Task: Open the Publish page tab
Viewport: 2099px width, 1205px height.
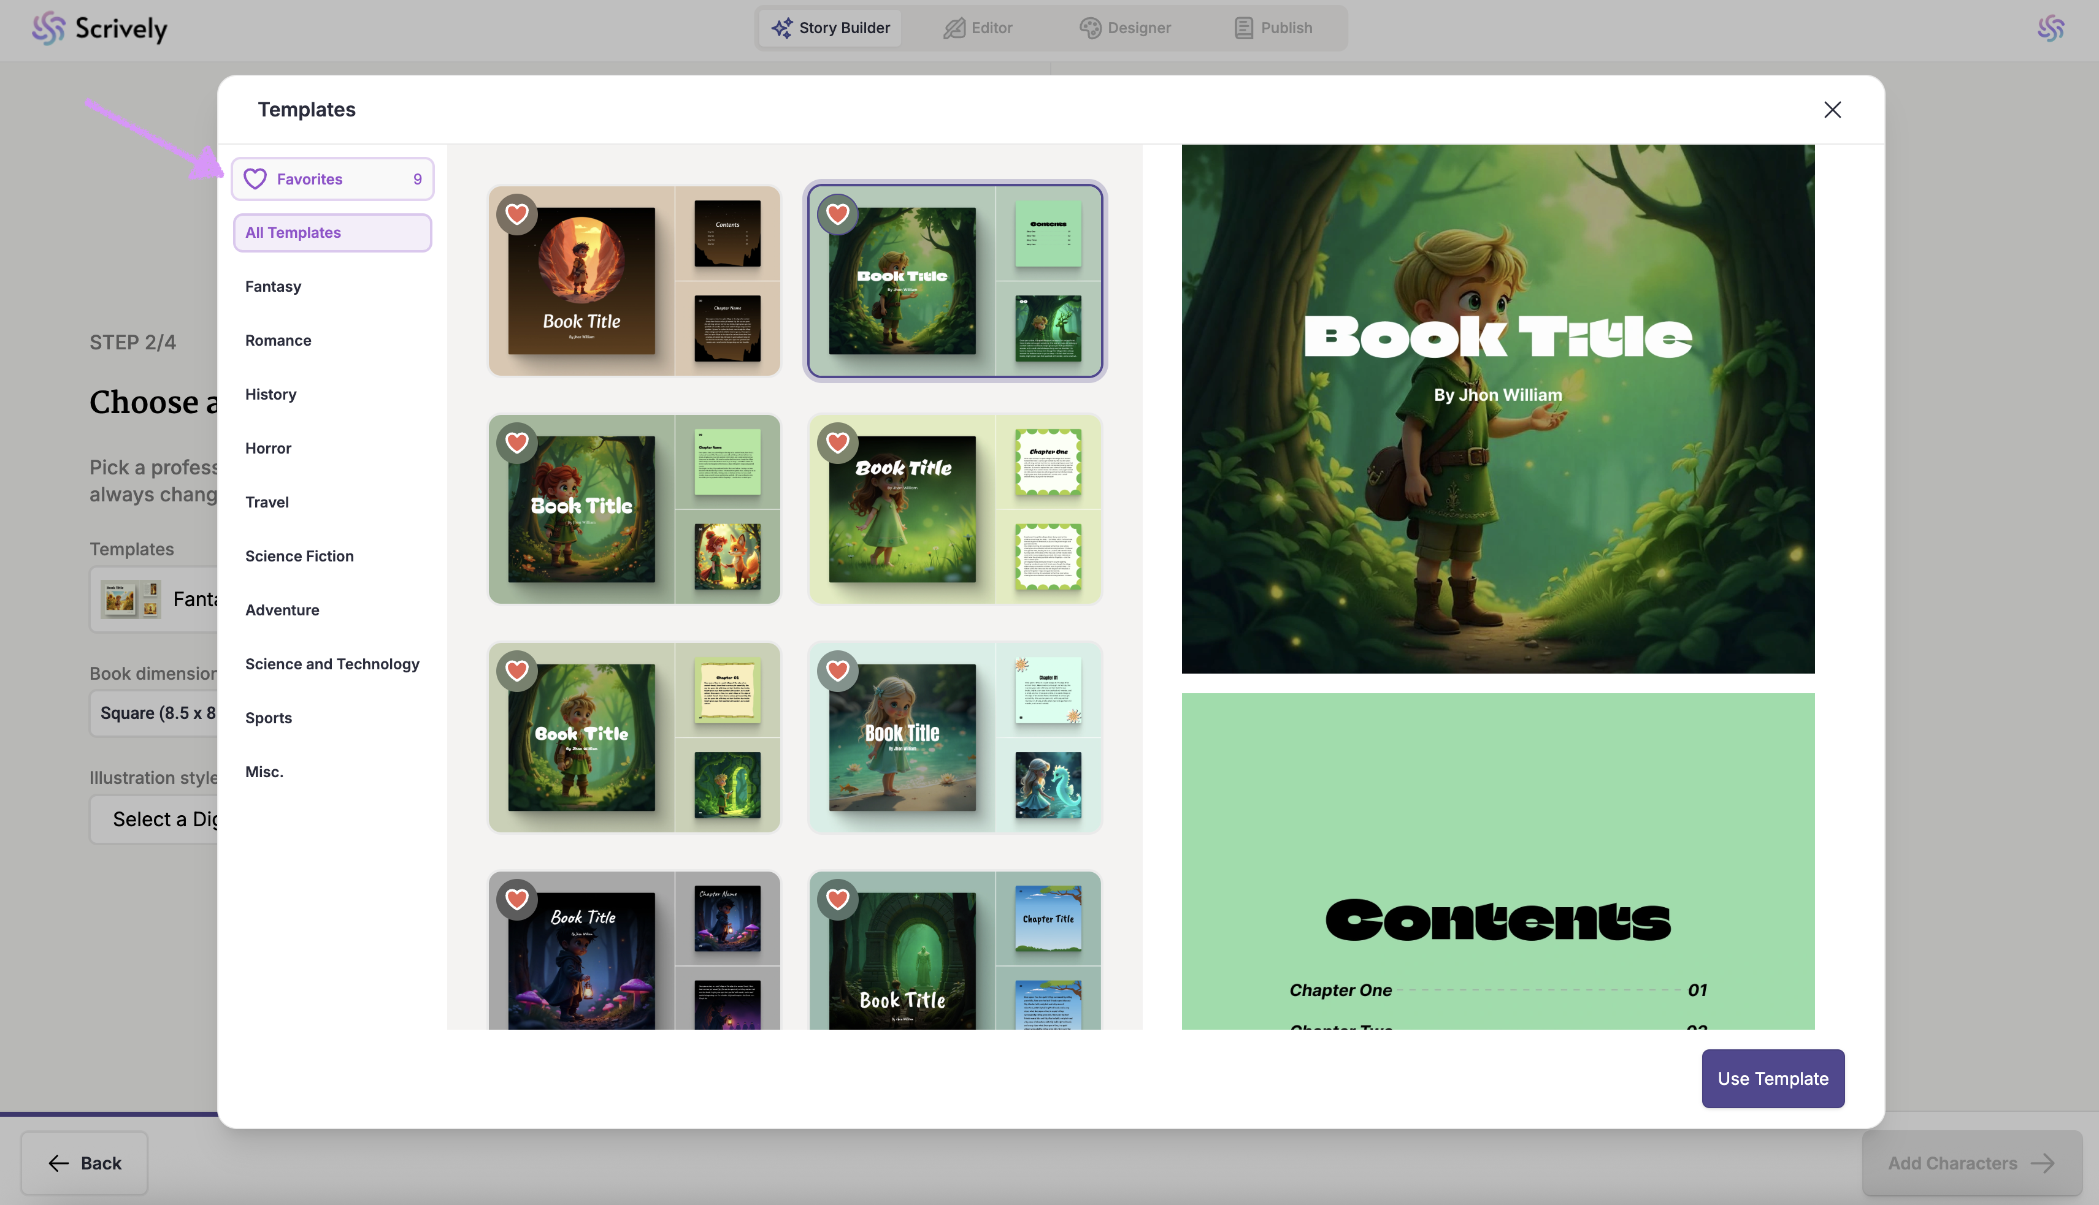Action: [x=1273, y=28]
